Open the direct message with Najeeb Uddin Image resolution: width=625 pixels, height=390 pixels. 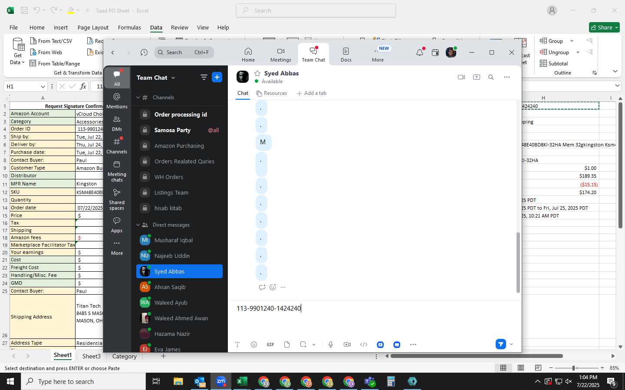tap(179, 256)
